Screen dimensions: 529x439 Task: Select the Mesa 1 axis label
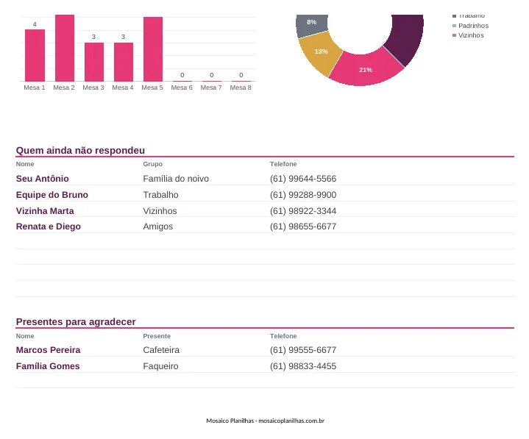coord(35,88)
